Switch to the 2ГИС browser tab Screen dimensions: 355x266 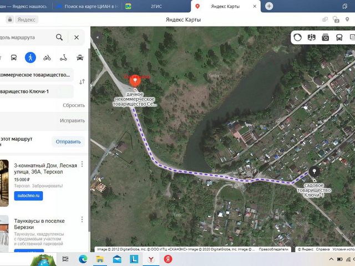156,6
